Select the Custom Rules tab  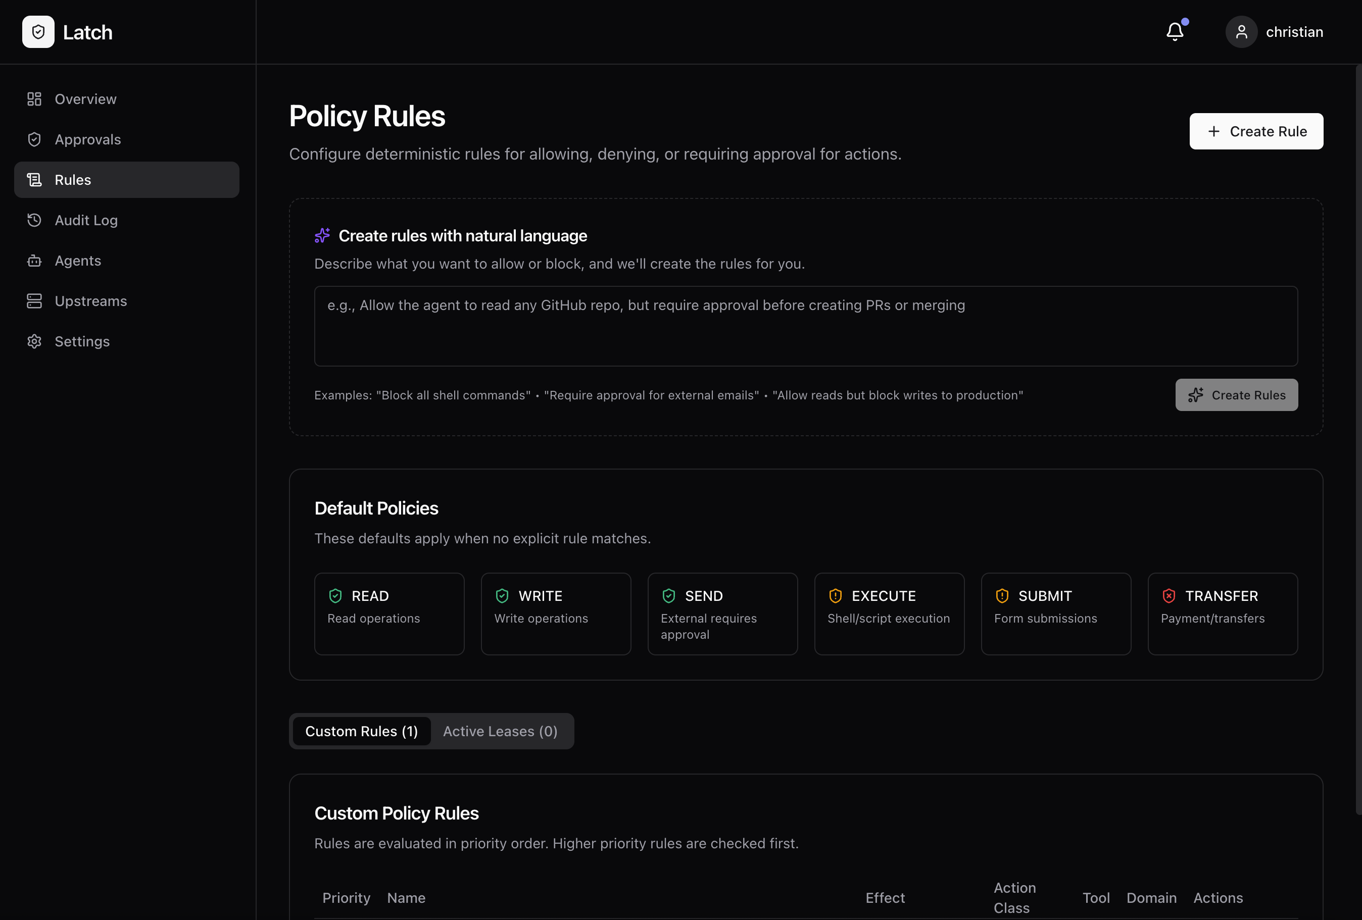(x=361, y=731)
